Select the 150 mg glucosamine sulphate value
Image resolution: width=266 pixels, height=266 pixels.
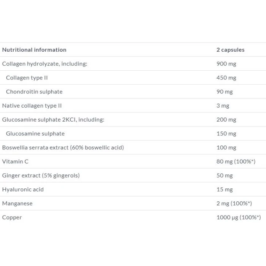226,133
